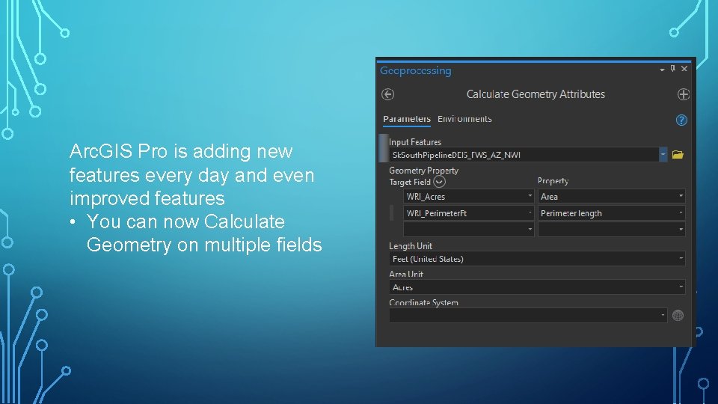Select the WRI_PerimeterFt row handle
The height and width of the screenshot is (404, 718).
click(391, 213)
